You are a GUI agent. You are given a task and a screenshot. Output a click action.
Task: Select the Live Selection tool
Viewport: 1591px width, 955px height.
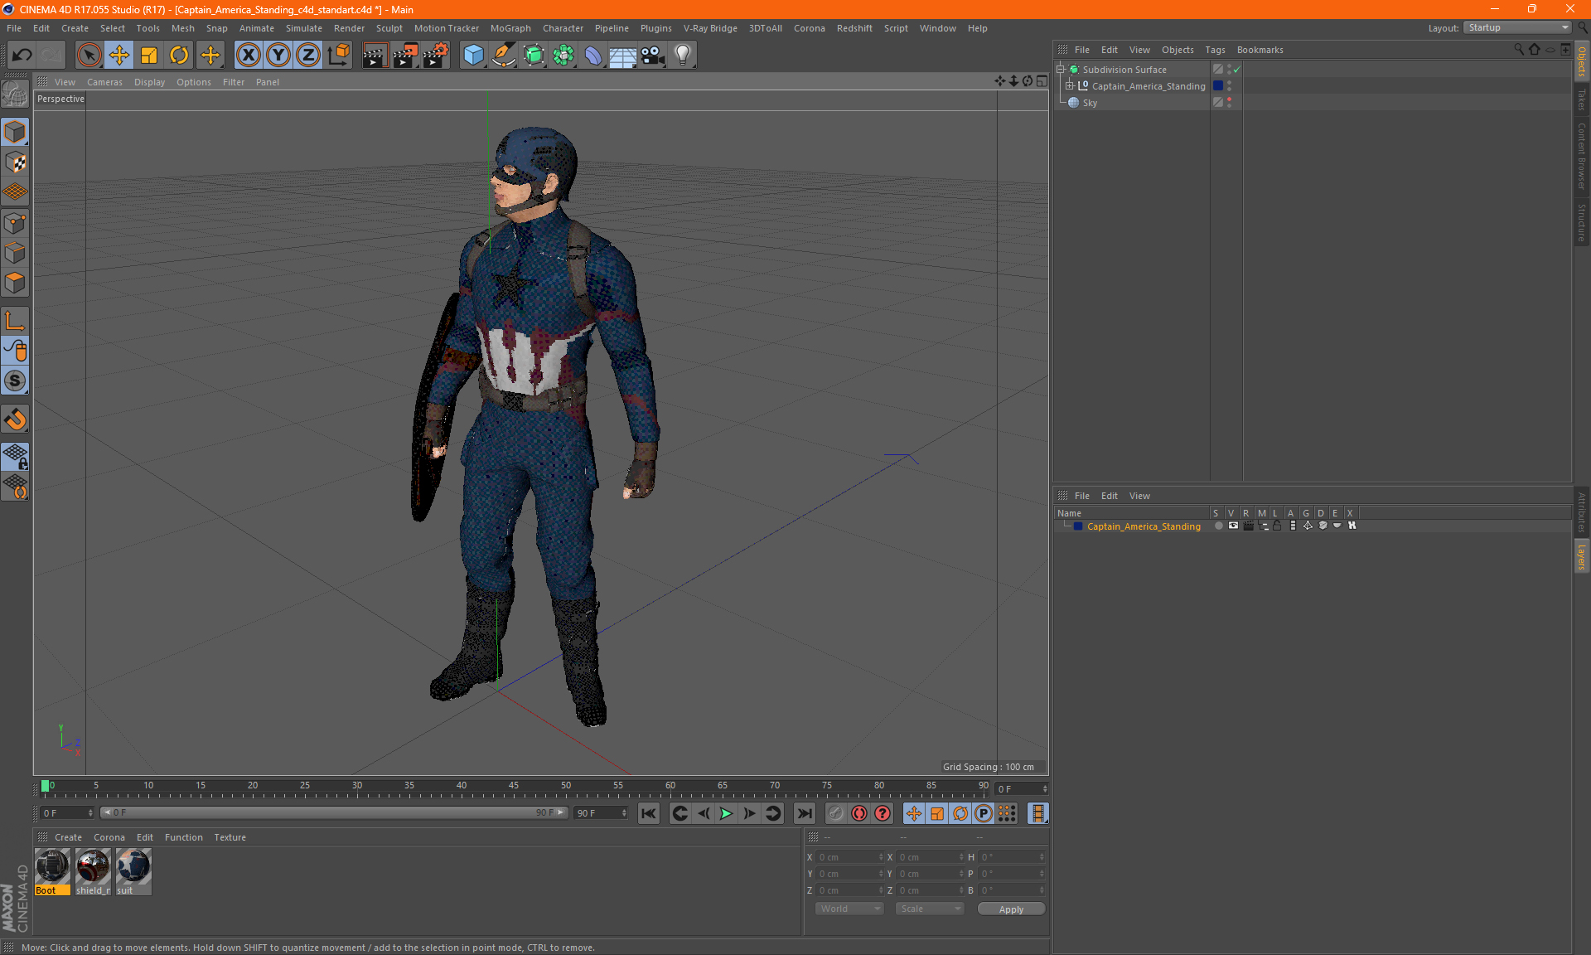click(89, 56)
